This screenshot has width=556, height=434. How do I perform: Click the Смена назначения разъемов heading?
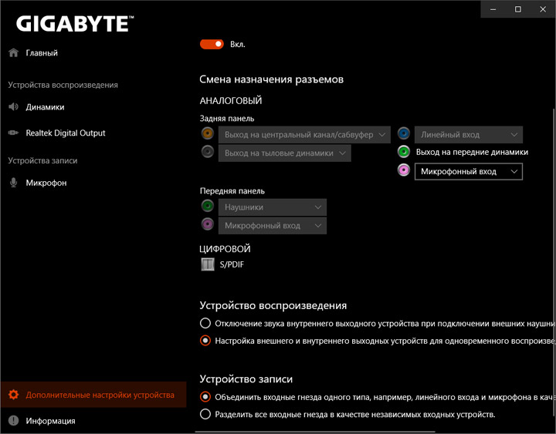(271, 79)
